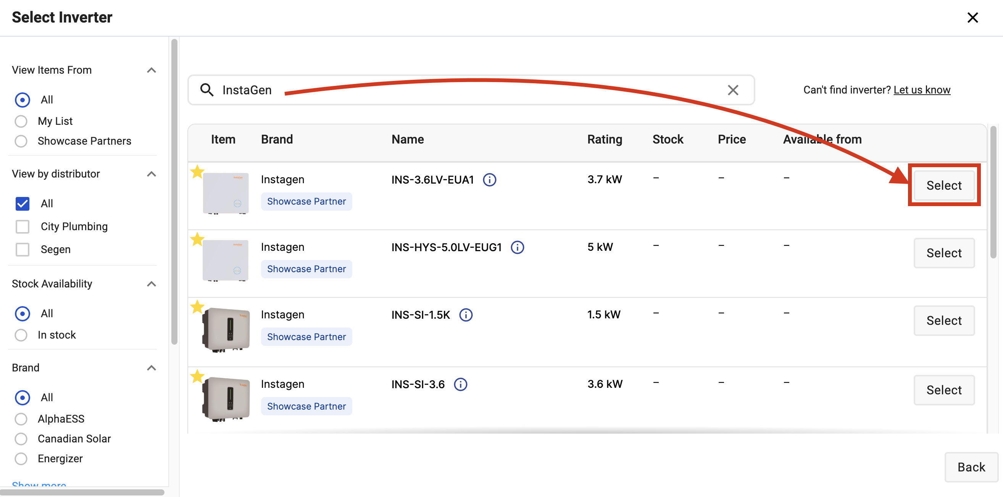The image size is (1003, 497).
Task: Close the Select Inverter dialog
Action: tap(972, 18)
